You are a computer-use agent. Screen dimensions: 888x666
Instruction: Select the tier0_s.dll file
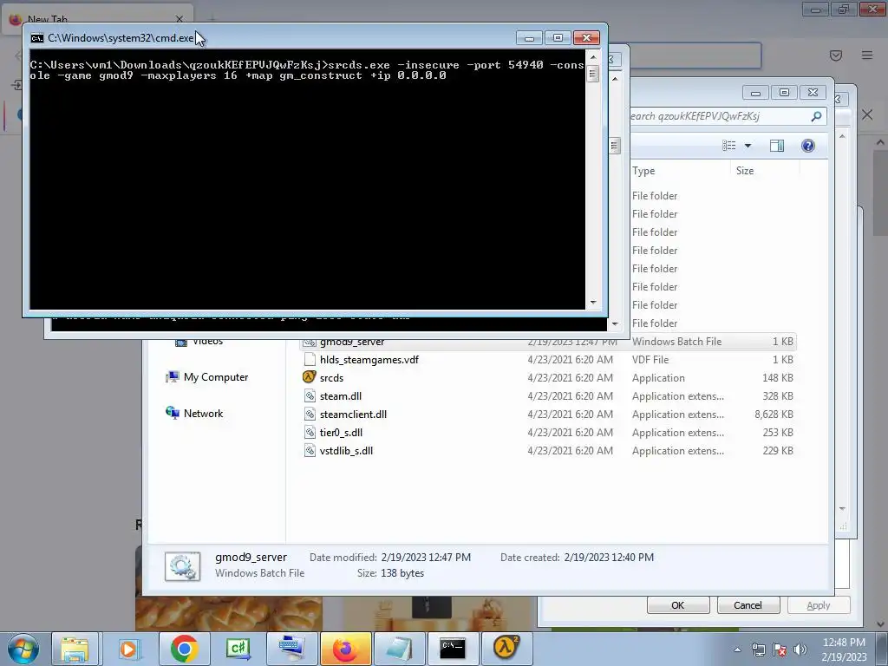tap(547, 432)
